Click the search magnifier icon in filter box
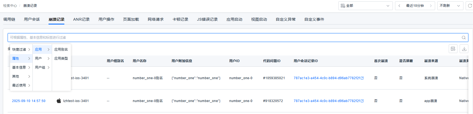Viewport: 473px width, 114px height. coord(463,38)
